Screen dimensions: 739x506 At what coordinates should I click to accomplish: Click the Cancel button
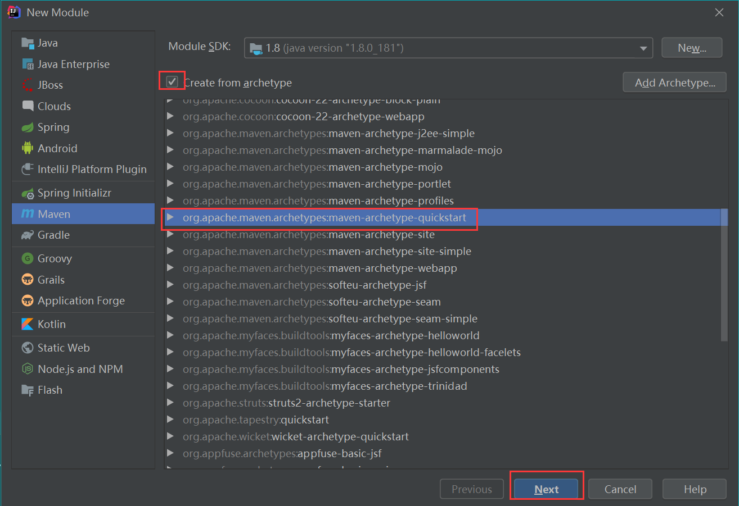point(620,489)
